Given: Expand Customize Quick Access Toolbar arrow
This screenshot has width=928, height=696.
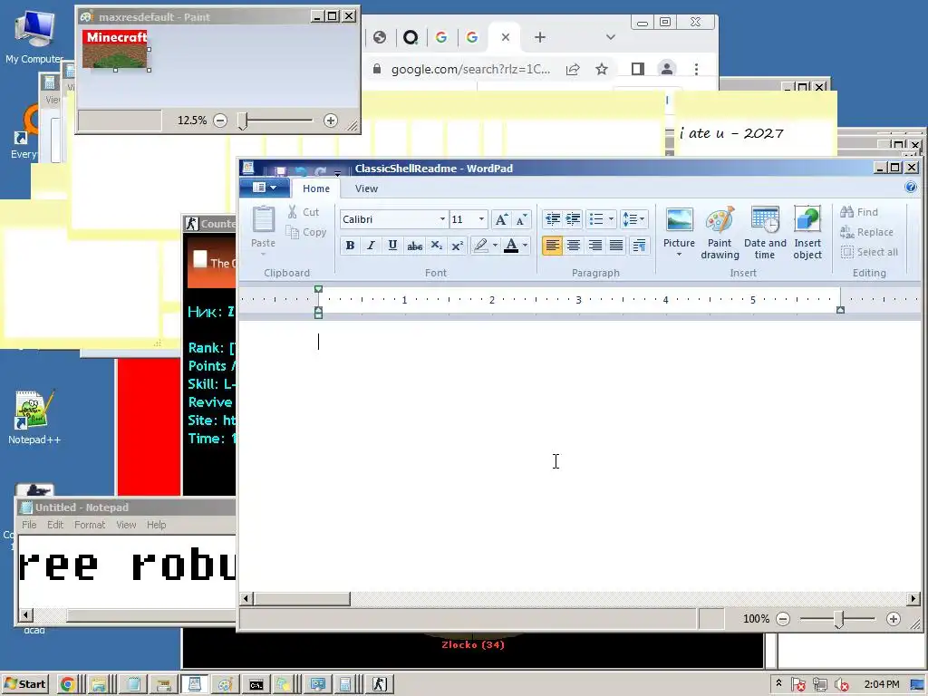Looking at the screenshot, I should [x=337, y=172].
